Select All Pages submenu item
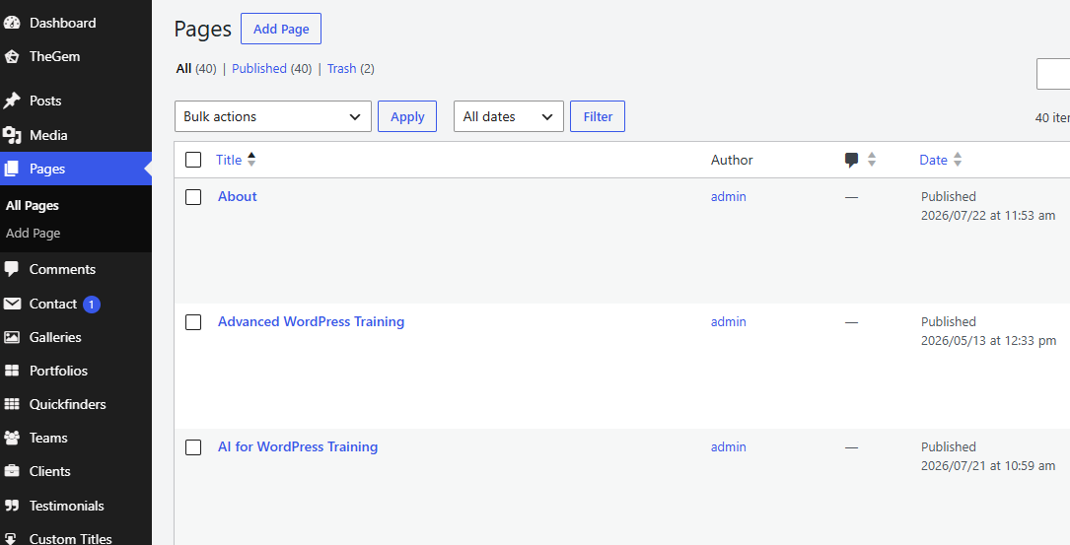 [33, 205]
